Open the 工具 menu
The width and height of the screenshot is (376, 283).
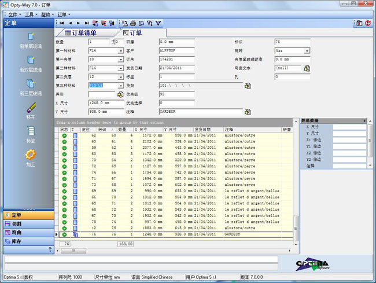31,14
